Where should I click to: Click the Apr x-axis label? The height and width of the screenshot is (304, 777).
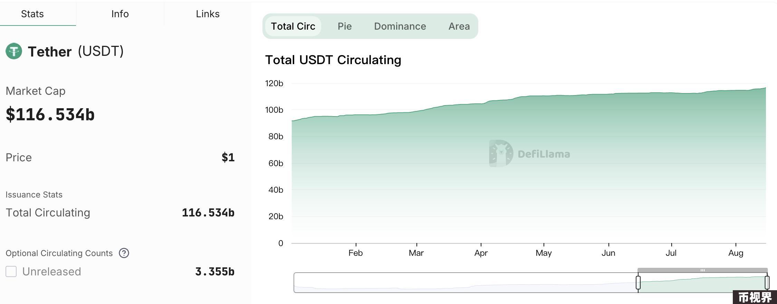(481, 253)
